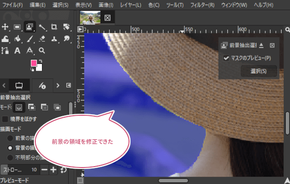Increase stroke width with plus button

(x=53, y=170)
